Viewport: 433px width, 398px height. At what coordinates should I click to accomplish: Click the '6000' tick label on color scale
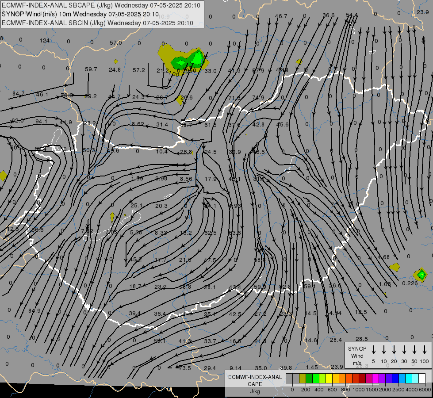pos(425,390)
